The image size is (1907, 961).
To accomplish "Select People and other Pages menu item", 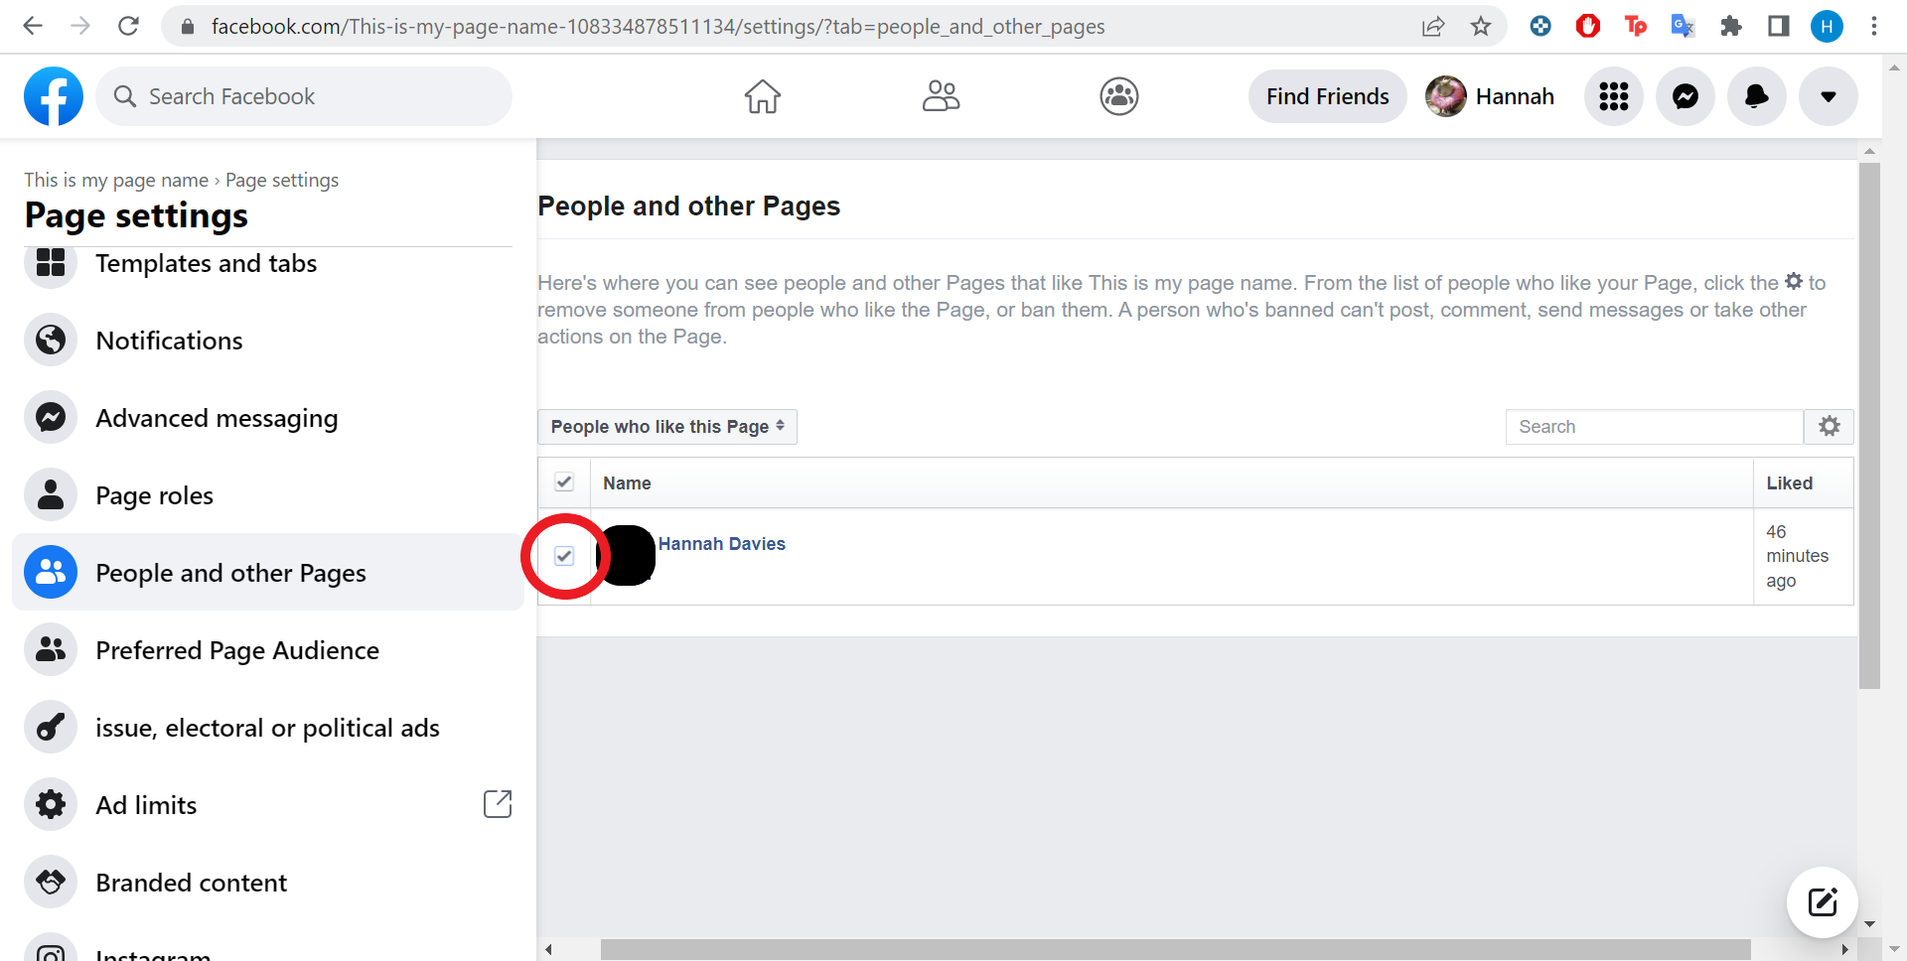I will pyautogui.click(x=267, y=573).
